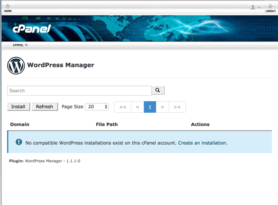The width and height of the screenshot is (278, 205).
Task: Click the blue info exclamation icon
Action: 19,142
